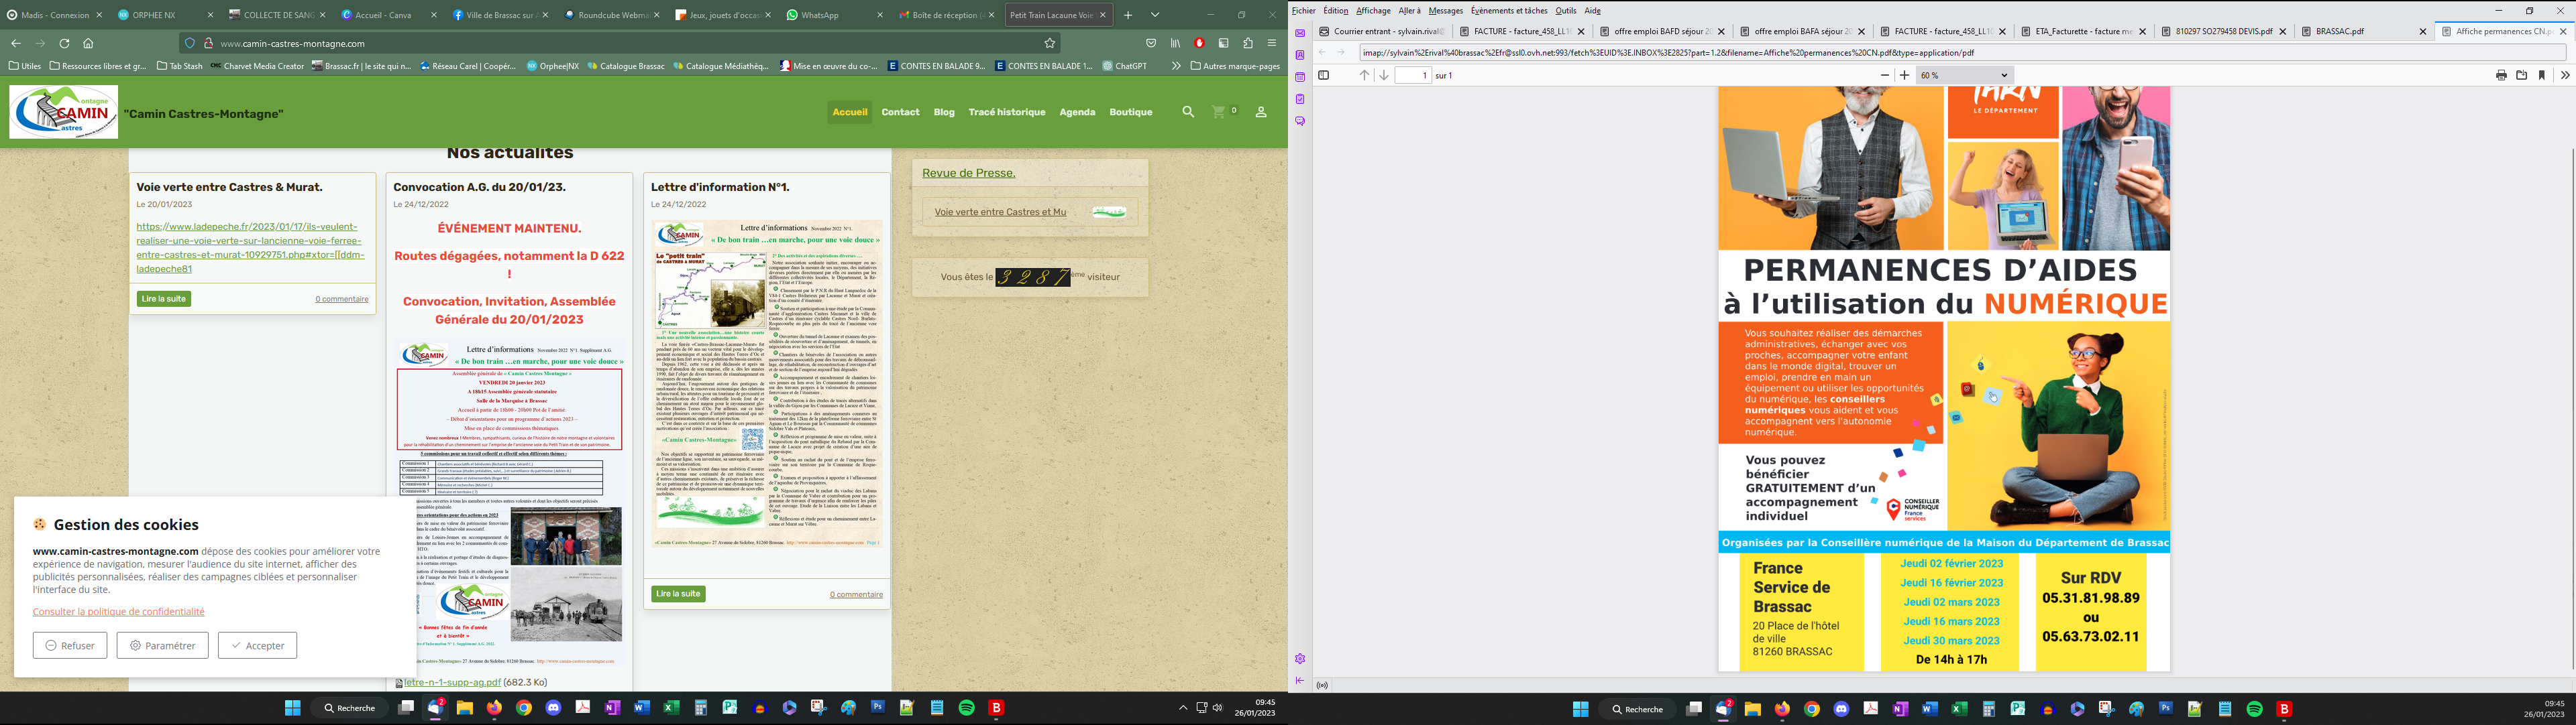This screenshot has height=725, width=2576.
Task: Click the PDF page number field
Action: tap(1412, 76)
